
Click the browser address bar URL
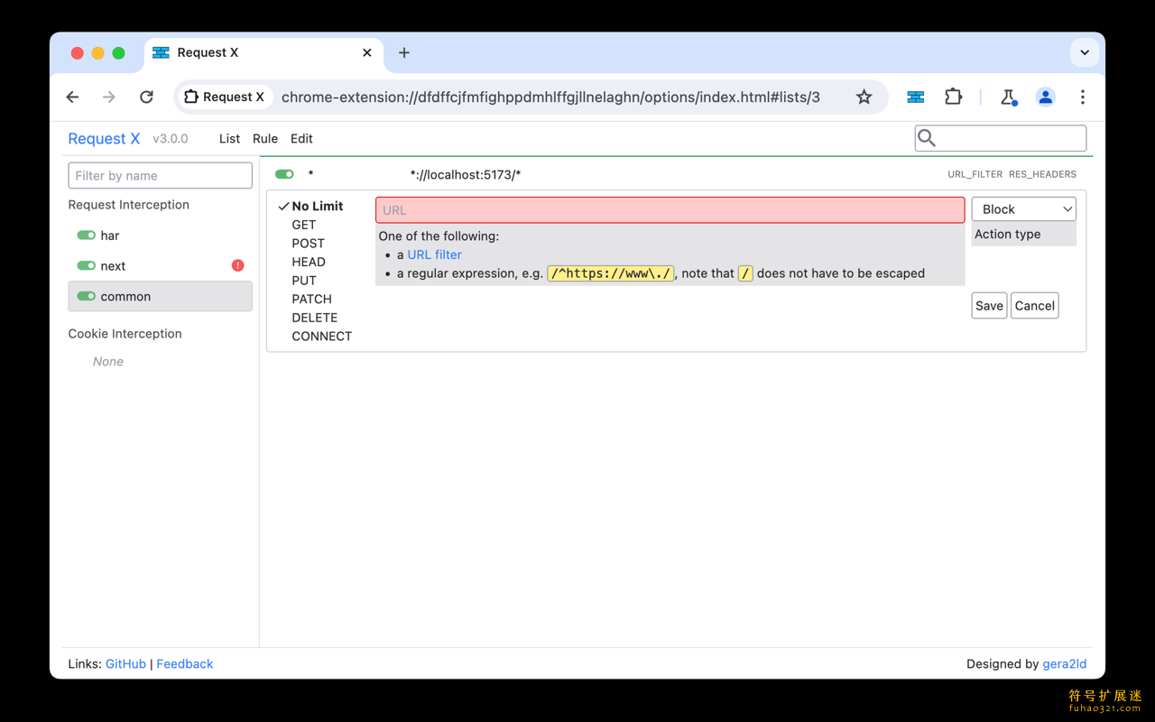[x=550, y=97]
